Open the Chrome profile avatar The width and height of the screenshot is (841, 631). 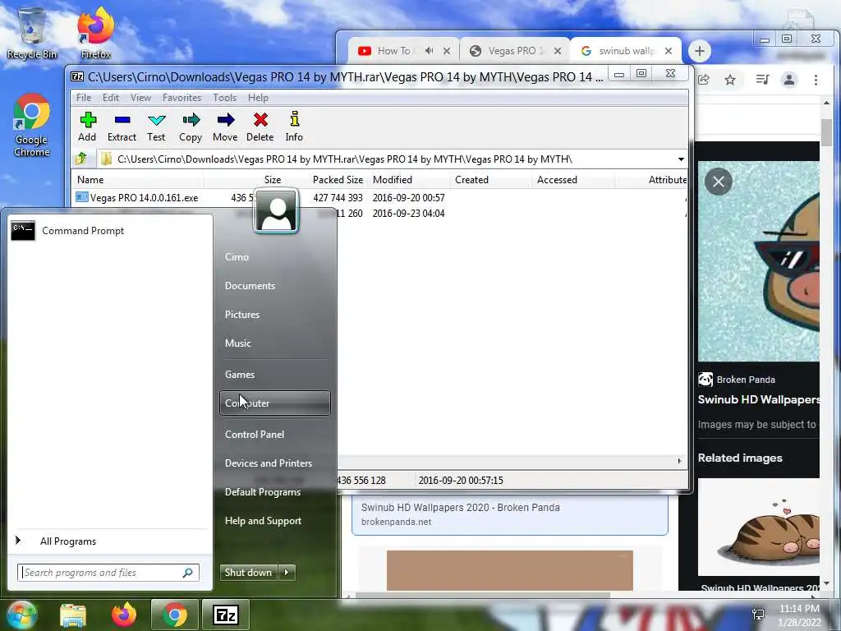[789, 80]
